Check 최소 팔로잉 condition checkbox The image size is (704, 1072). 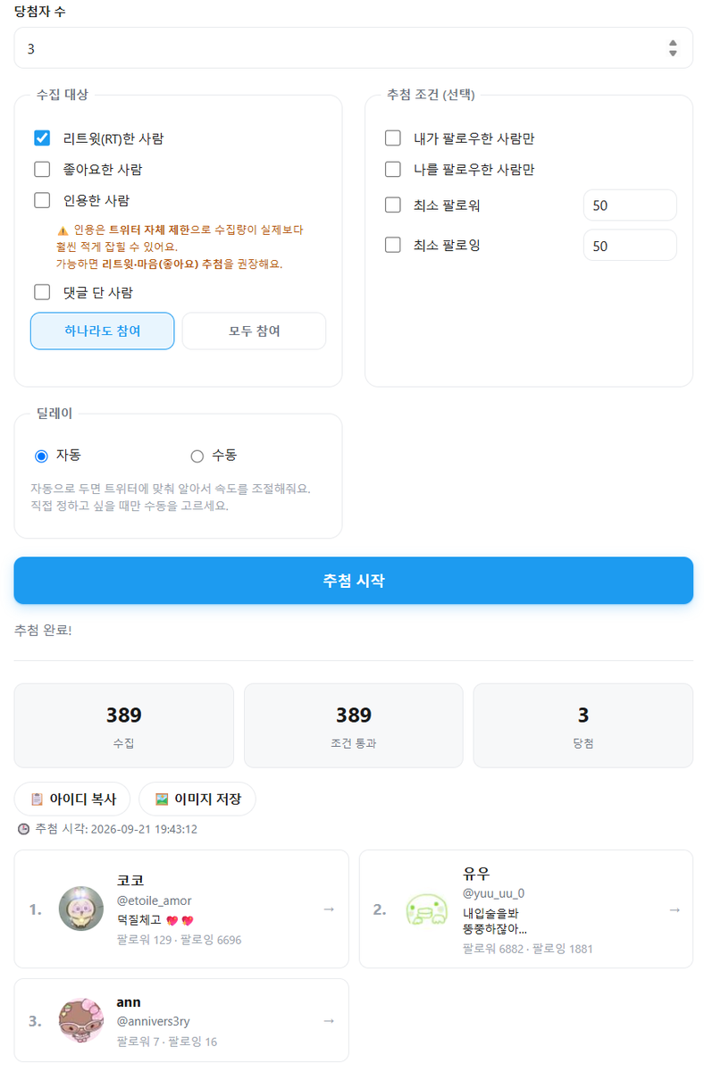(x=393, y=244)
